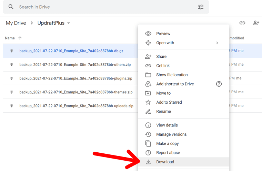
Task: Click Manage versions history icon
Action: pos(148,134)
